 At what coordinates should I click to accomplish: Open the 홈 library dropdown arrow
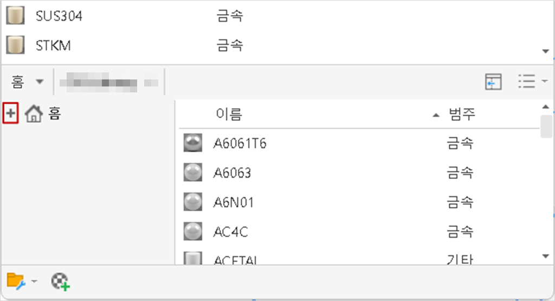pos(40,82)
